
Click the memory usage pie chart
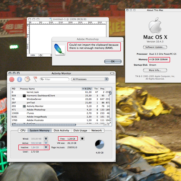pyautogui.click(x=99, y=144)
